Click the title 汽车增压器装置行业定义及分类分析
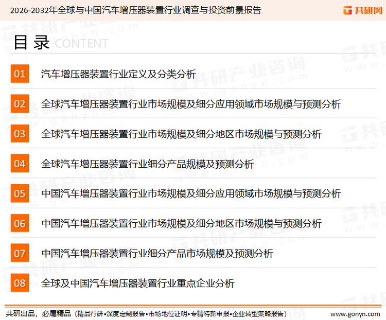The height and width of the screenshot is (320, 386). tap(118, 74)
